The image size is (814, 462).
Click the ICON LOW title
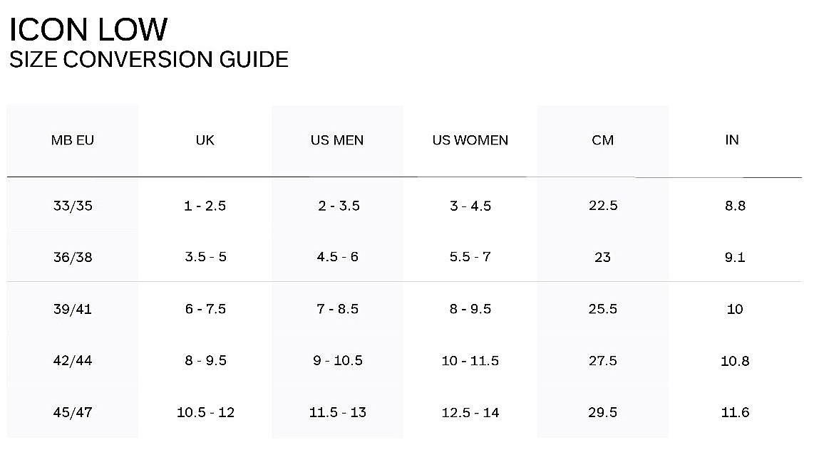tap(89, 29)
